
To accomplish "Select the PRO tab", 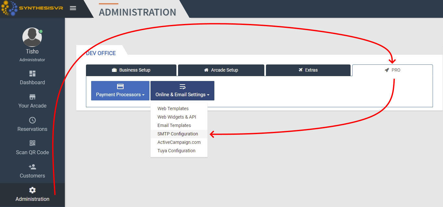I will [x=392, y=70].
